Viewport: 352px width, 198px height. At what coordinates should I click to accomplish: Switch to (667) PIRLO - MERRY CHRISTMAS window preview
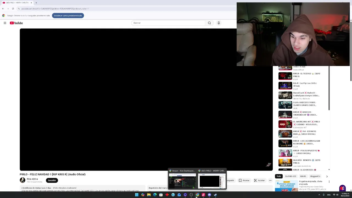point(212,179)
